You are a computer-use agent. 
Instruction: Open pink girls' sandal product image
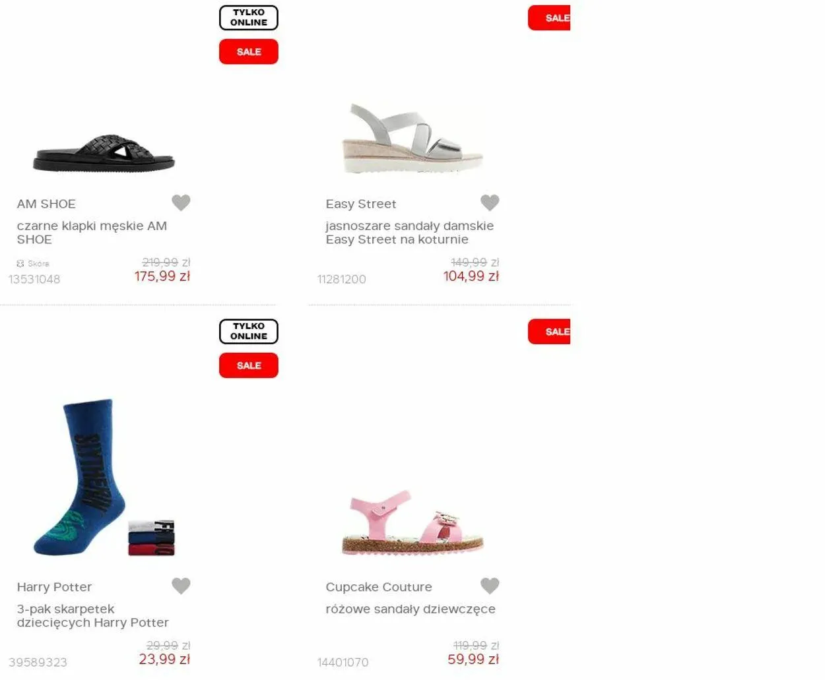tap(412, 522)
